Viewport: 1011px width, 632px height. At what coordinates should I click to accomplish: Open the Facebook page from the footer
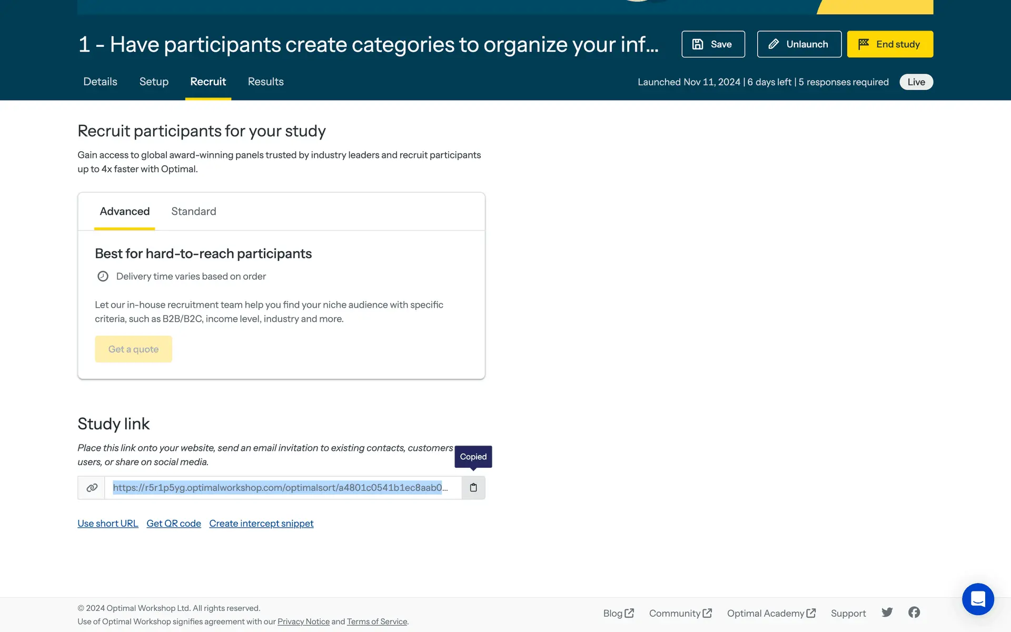(914, 613)
